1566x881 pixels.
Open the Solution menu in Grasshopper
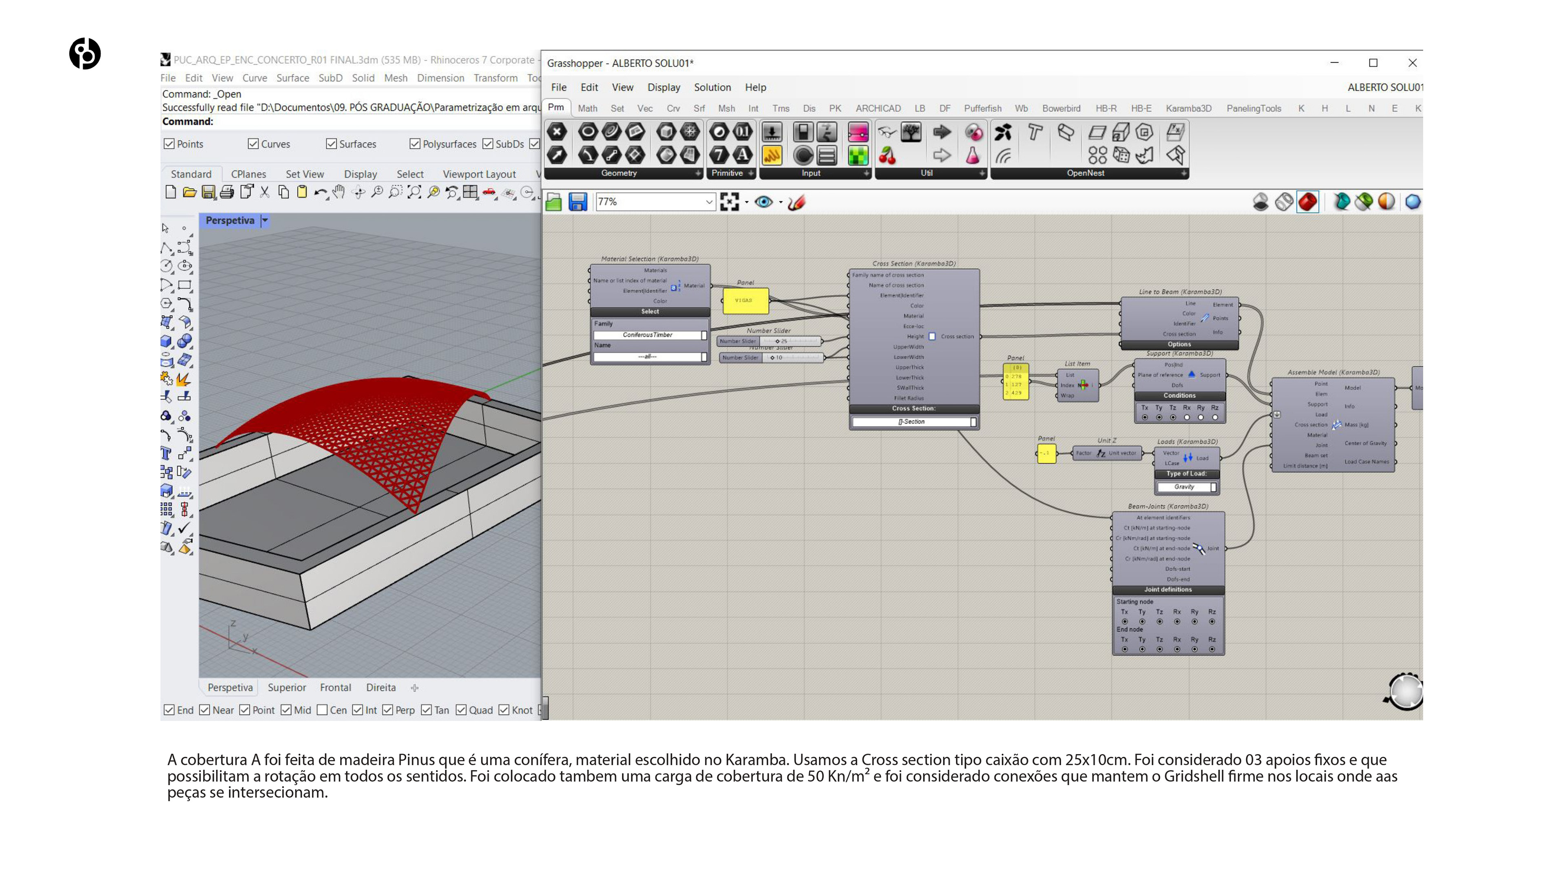[x=712, y=88]
